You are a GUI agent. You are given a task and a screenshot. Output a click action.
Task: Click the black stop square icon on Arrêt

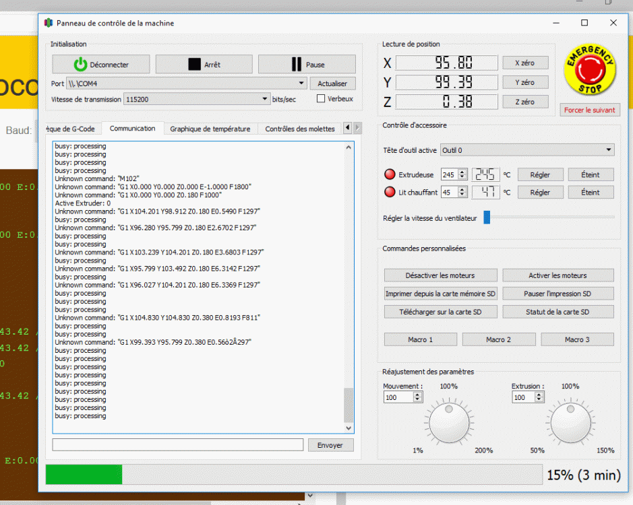[x=194, y=64]
